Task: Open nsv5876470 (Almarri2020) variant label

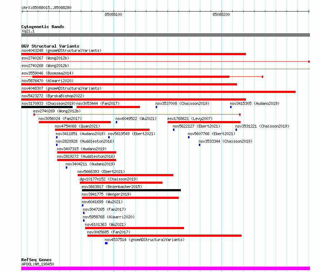Action: (x=47, y=81)
